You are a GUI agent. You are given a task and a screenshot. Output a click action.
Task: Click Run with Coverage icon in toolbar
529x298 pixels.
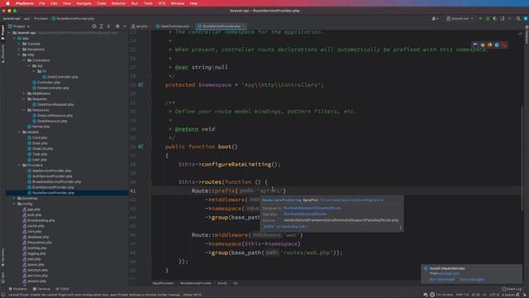click(x=495, y=18)
